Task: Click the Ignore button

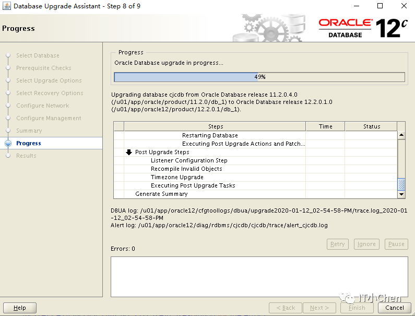Action: (x=366, y=244)
